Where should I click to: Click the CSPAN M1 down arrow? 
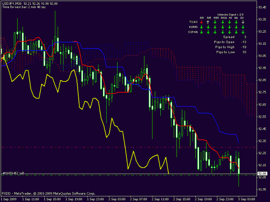click(x=202, y=32)
